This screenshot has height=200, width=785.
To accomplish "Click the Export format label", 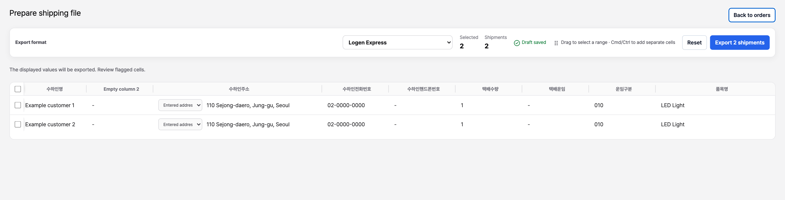I will tap(31, 42).
